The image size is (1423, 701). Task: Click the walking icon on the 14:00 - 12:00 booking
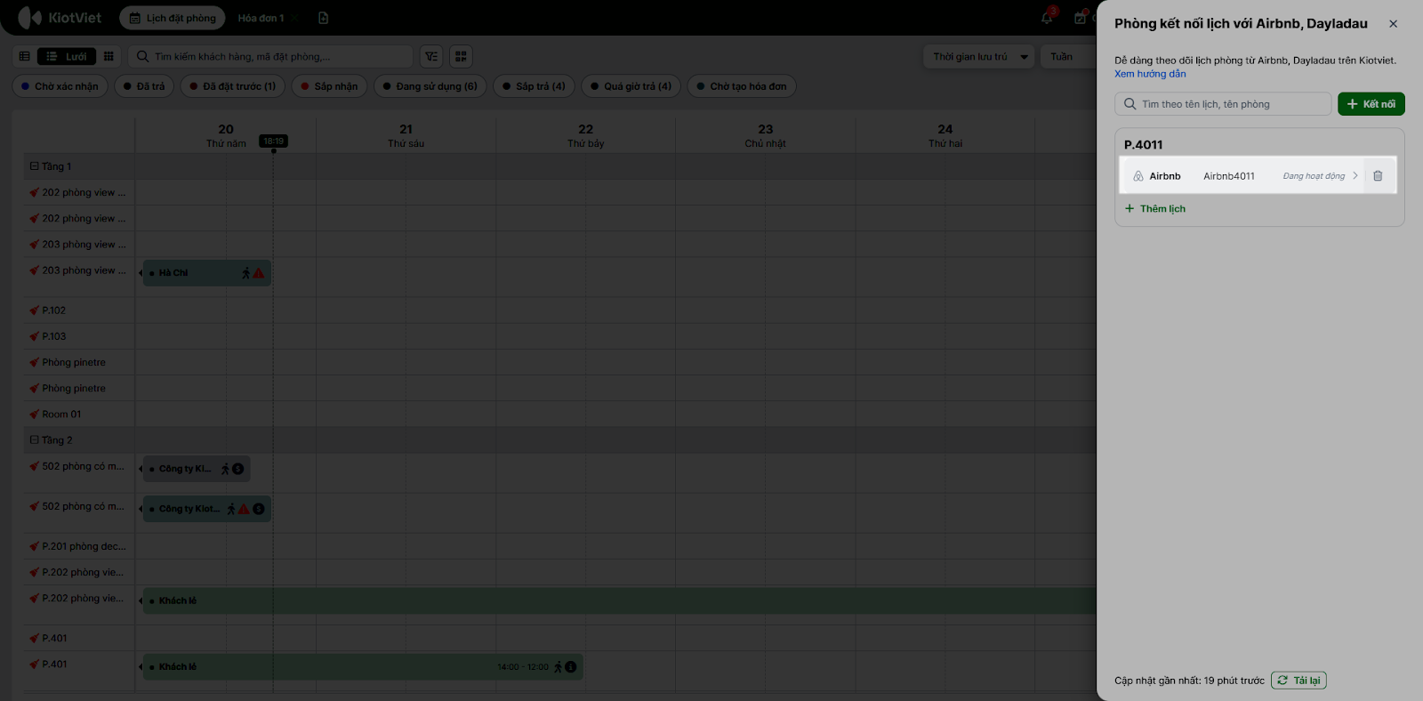pos(559,667)
